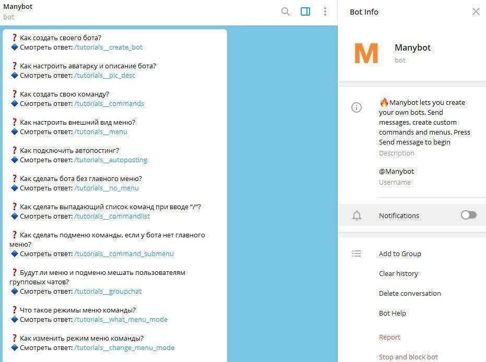Open the /tutorials__create_bot command link
Screen dimensions: 486x362
(x=108, y=47)
